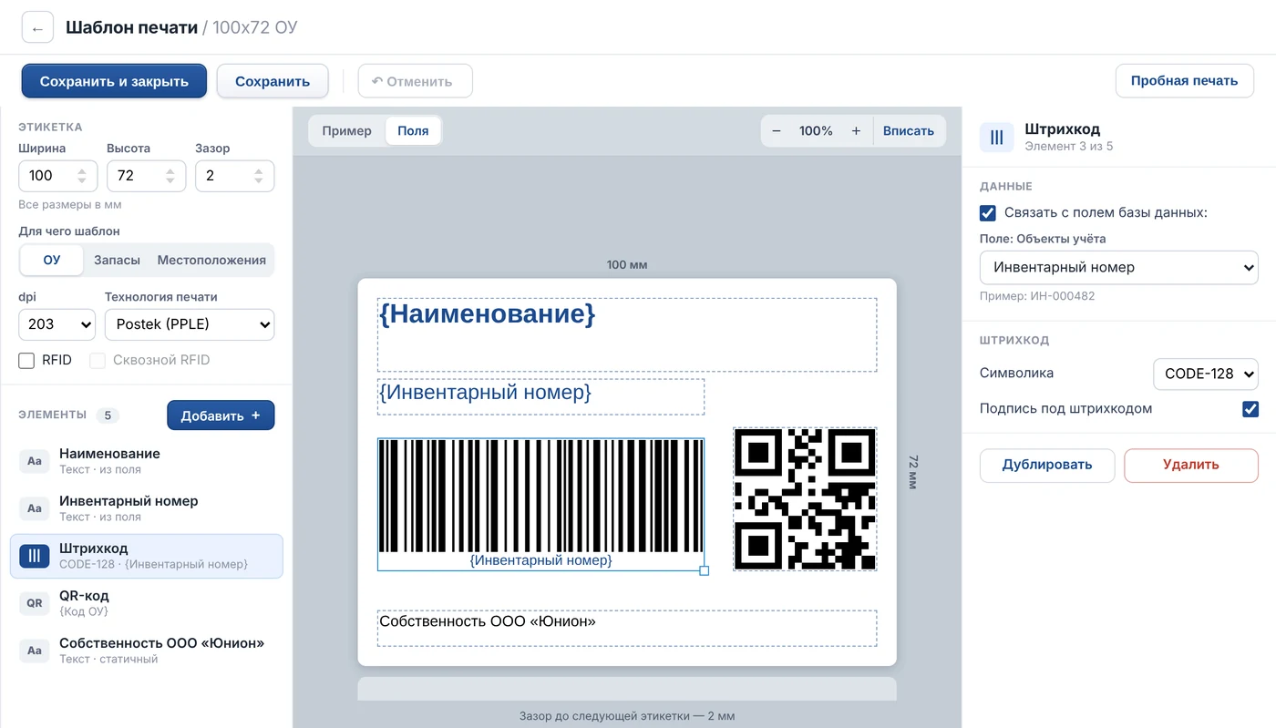This screenshot has width=1276, height=728.
Task: Click the QR icon next to QR-код
Action: (35, 603)
